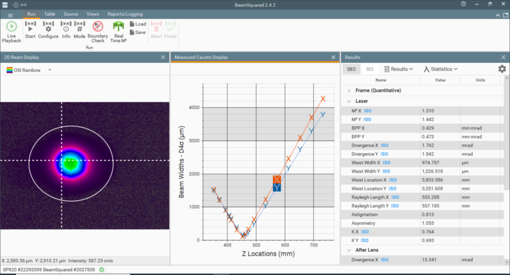The width and height of the screenshot is (510, 275).
Task: Enable Real Time M² mode
Action: (x=119, y=32)
